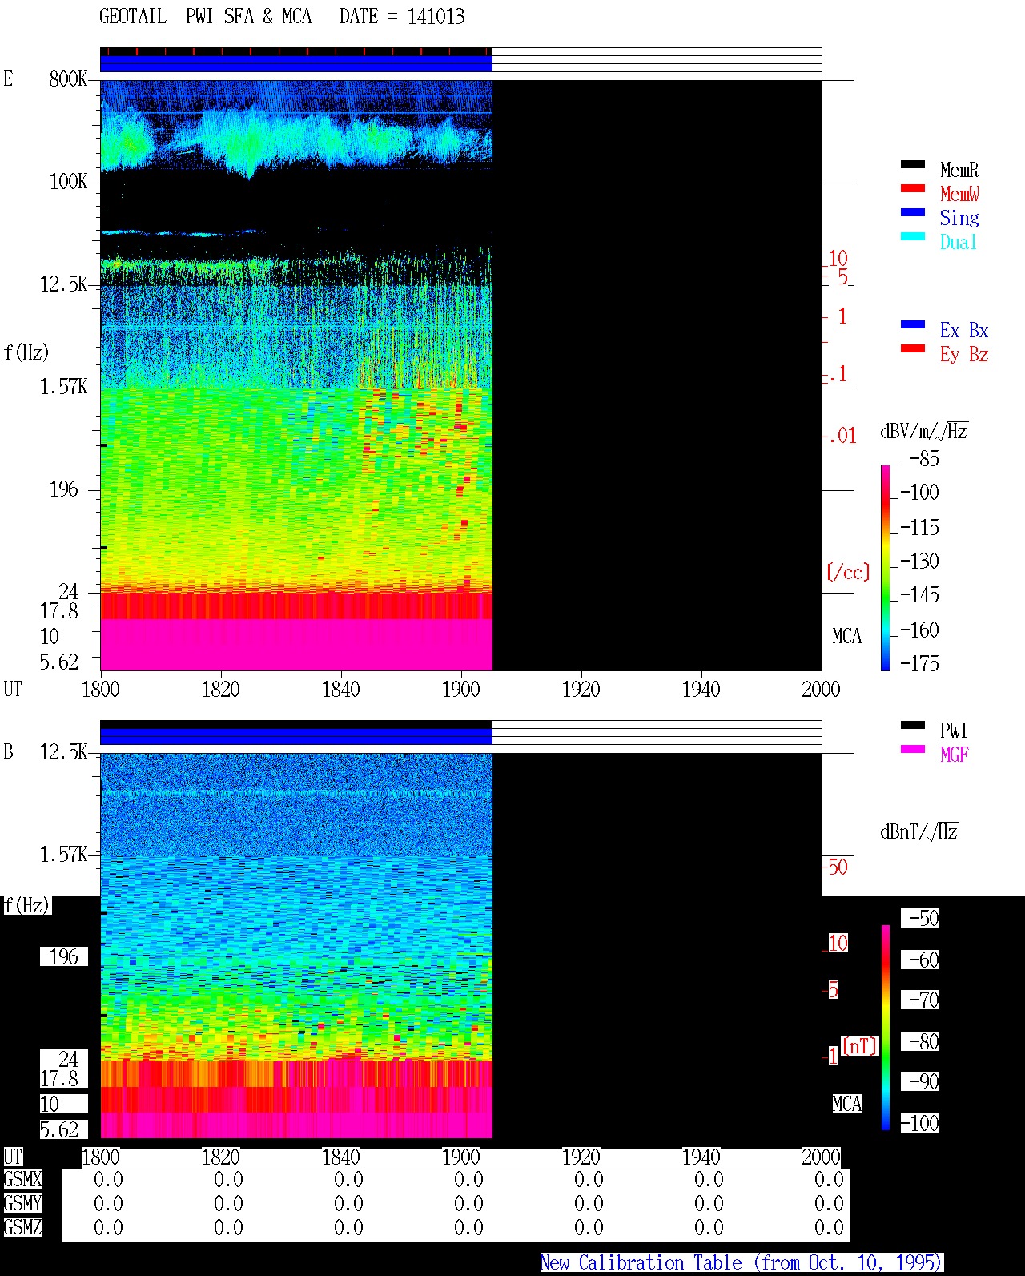The image size is (1025, 1276).
Task: Click the red Ey Bz legend swatch
Action: (913, 348)
